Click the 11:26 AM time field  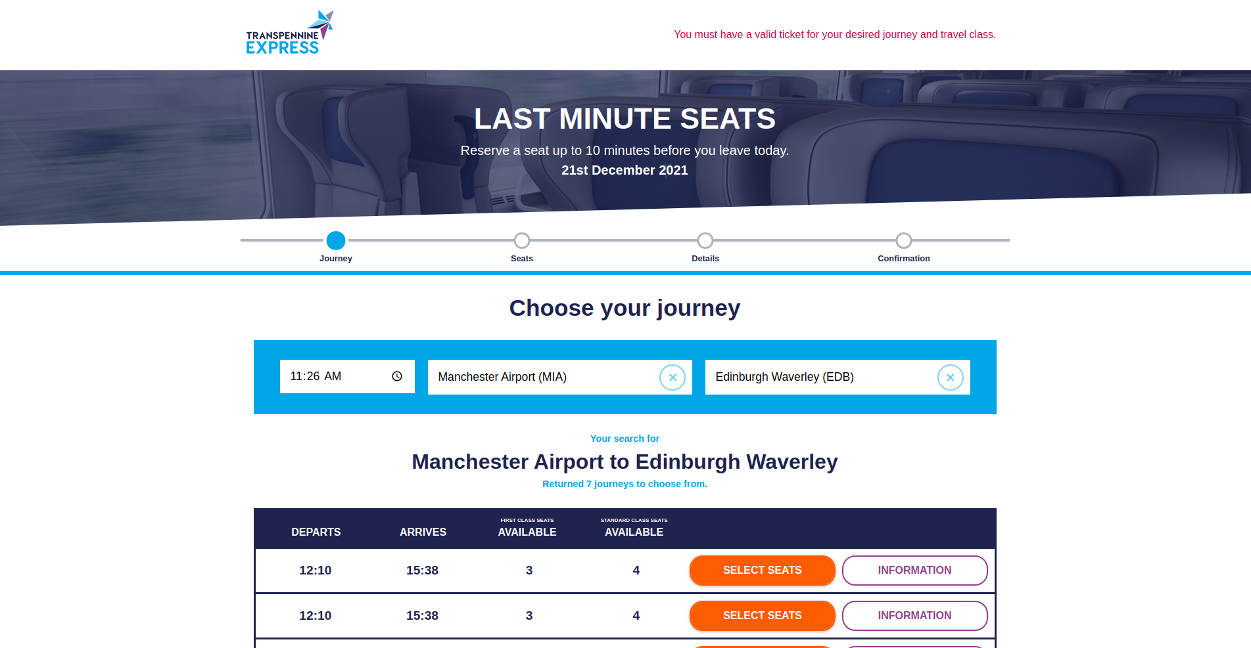329,376
